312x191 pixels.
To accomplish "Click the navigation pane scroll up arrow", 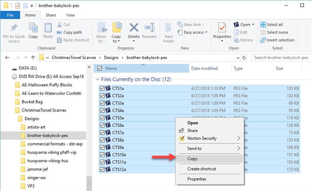I will point(89,67).
